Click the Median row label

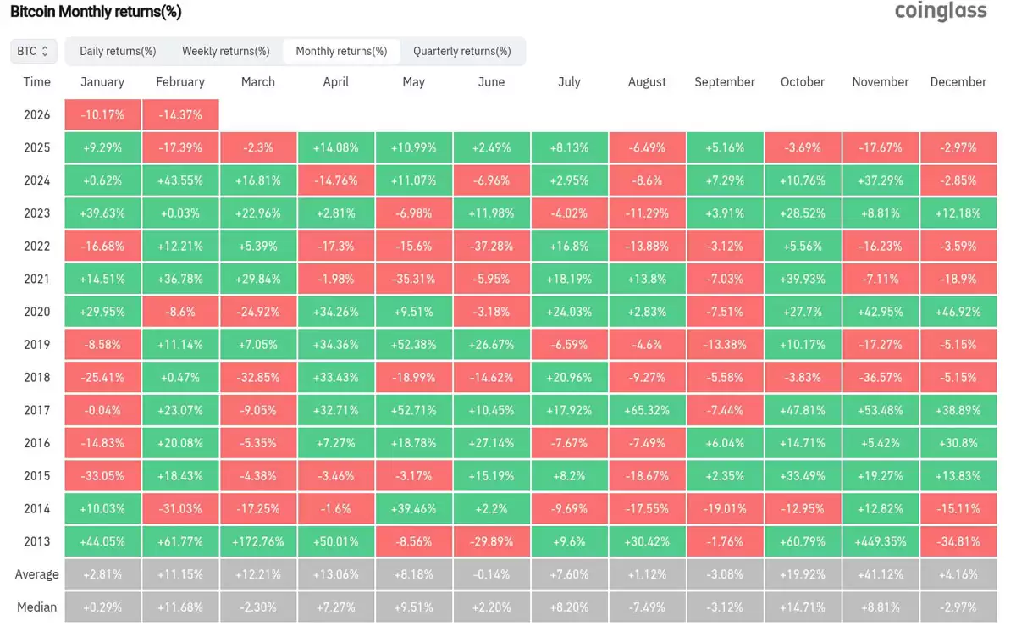coord(37,607)
